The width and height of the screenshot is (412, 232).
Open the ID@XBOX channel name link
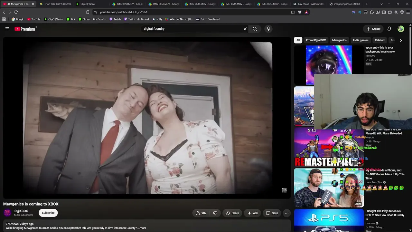tap(21, 211)
